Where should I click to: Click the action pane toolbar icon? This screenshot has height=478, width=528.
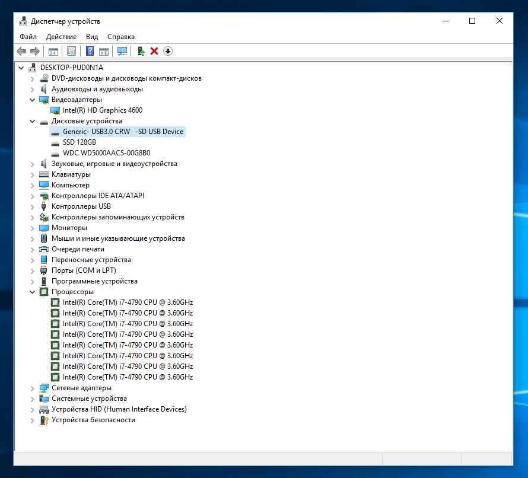104,51
